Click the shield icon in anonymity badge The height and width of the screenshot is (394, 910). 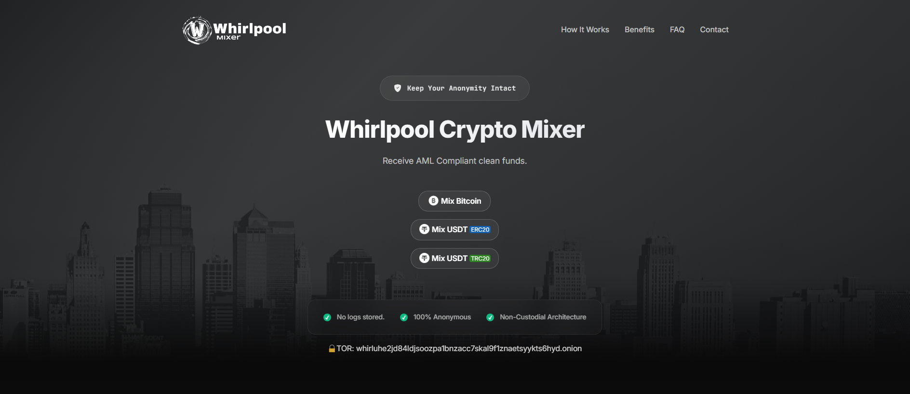398,88
